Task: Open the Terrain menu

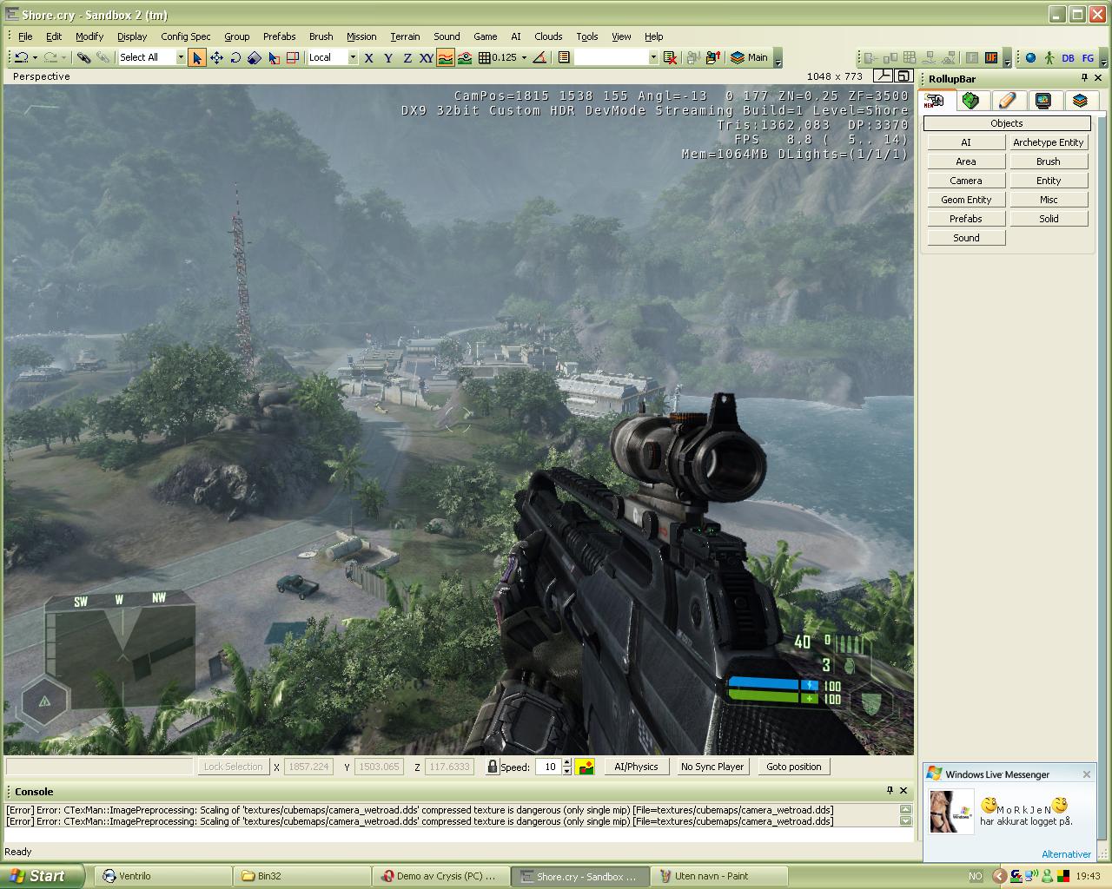Action: click(405, 36)
